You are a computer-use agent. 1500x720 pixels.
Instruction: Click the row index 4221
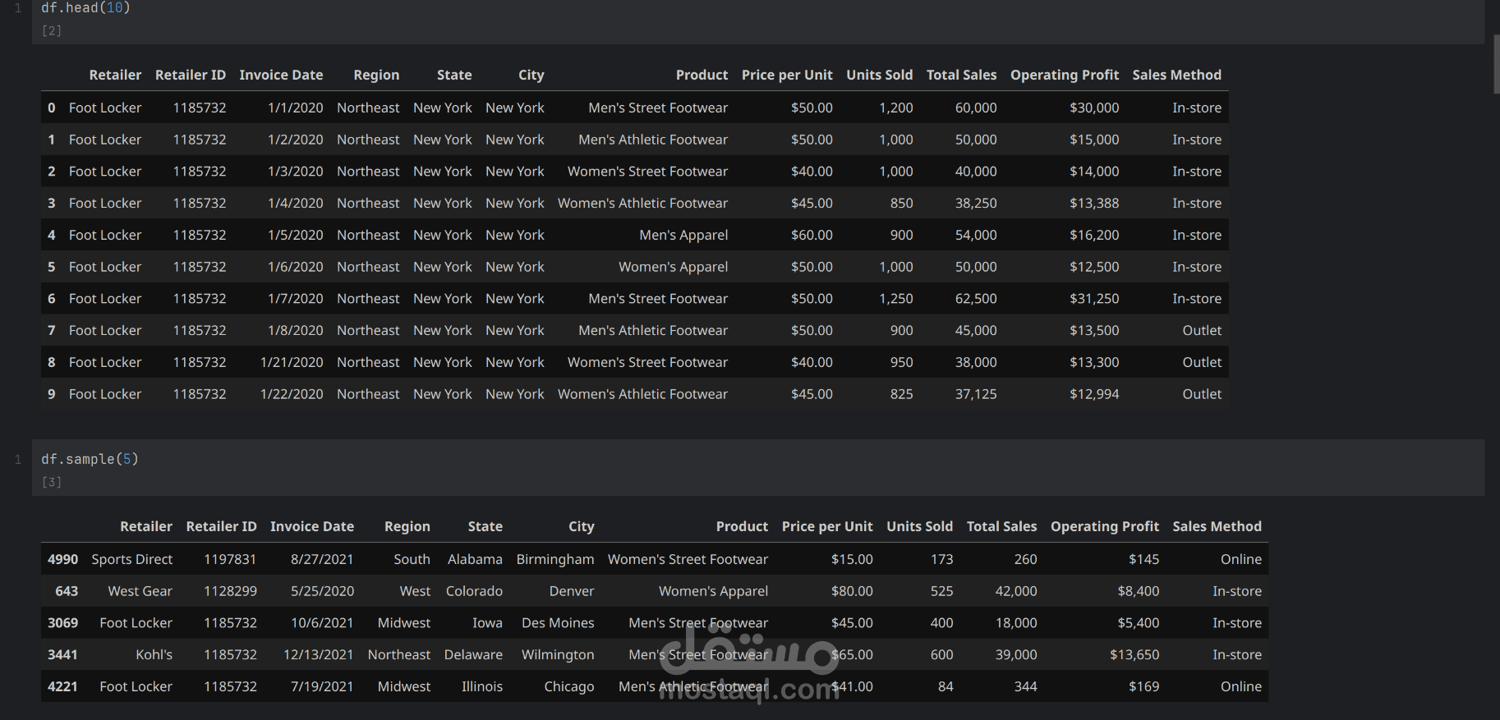pos(62,686)
